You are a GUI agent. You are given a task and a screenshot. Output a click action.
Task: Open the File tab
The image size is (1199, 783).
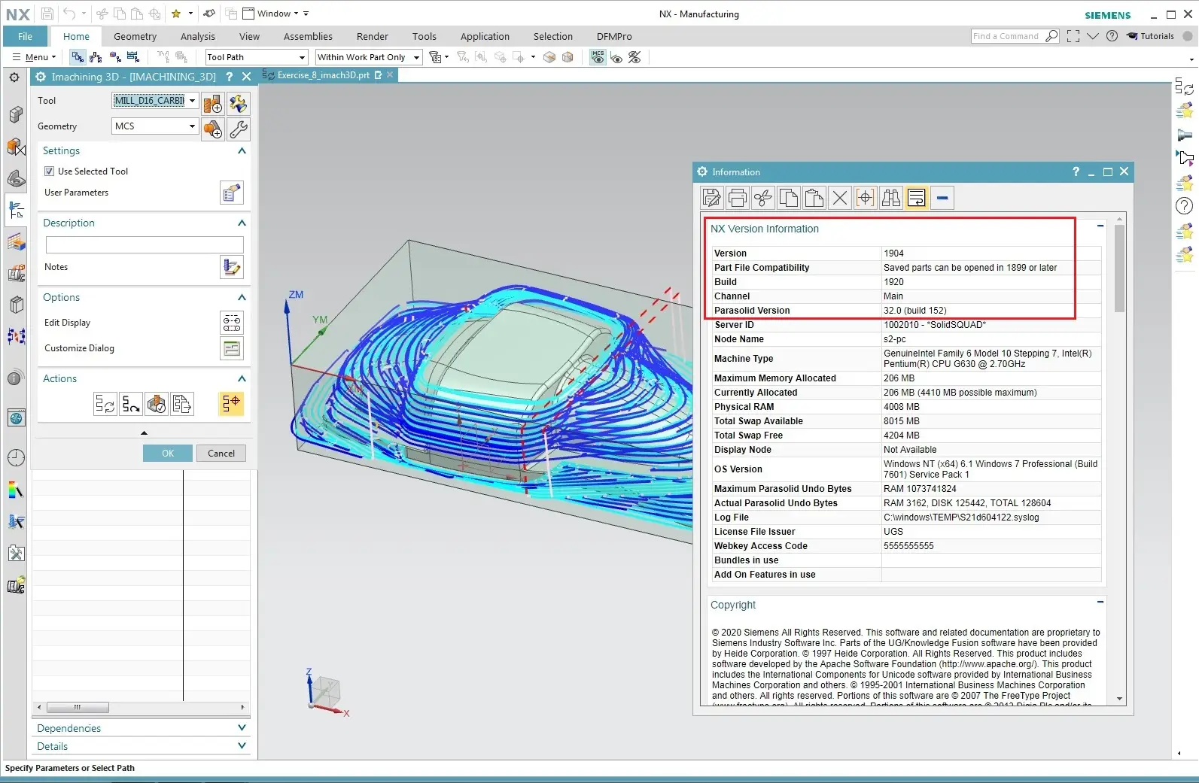pos(26,36)
